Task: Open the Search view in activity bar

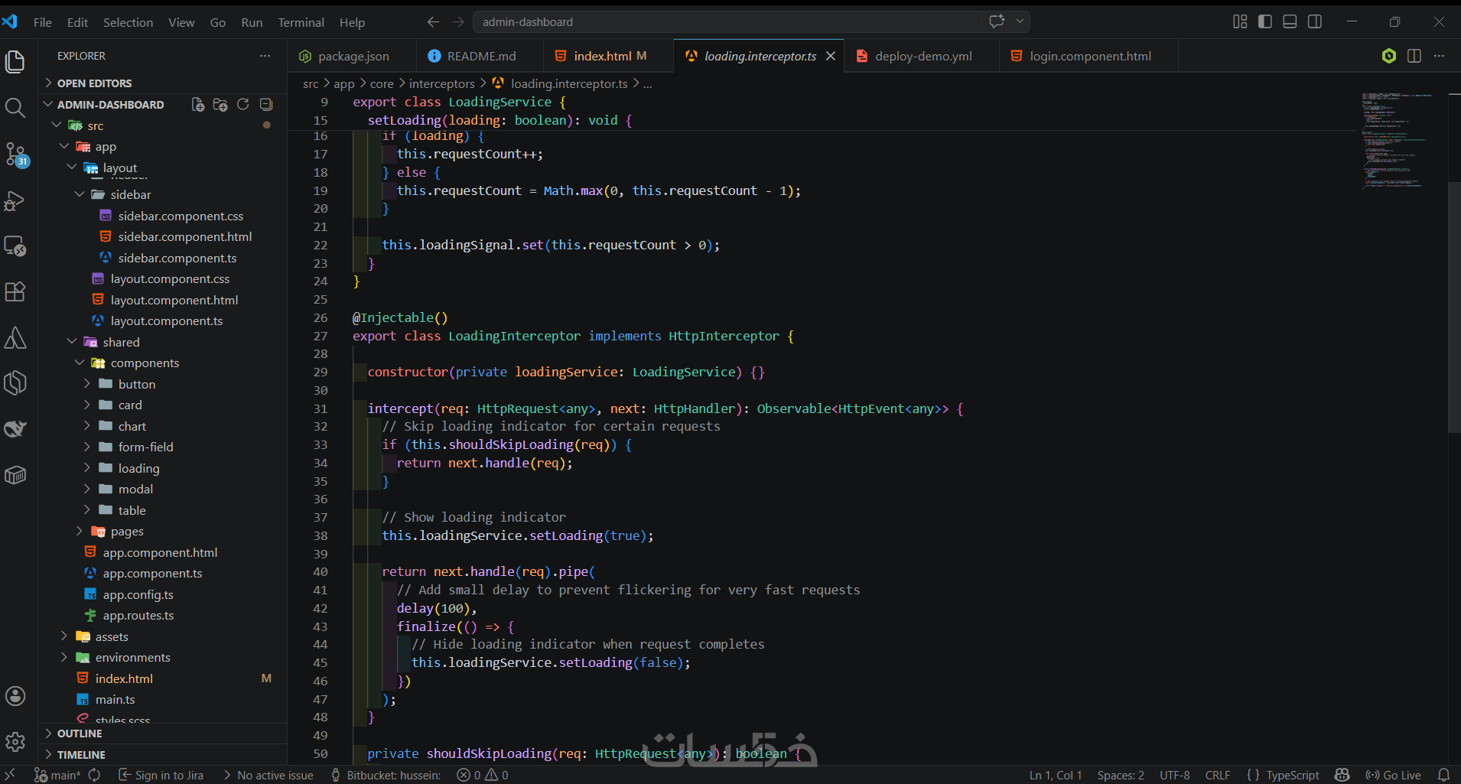Action: (15, 108)
